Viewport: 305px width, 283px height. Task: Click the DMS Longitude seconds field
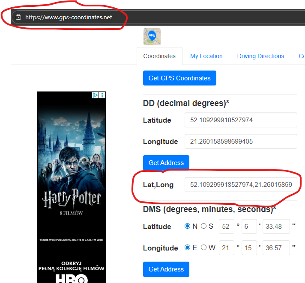(276, 248)
